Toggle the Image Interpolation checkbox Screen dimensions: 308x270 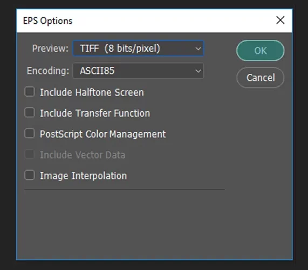[30, 175]
